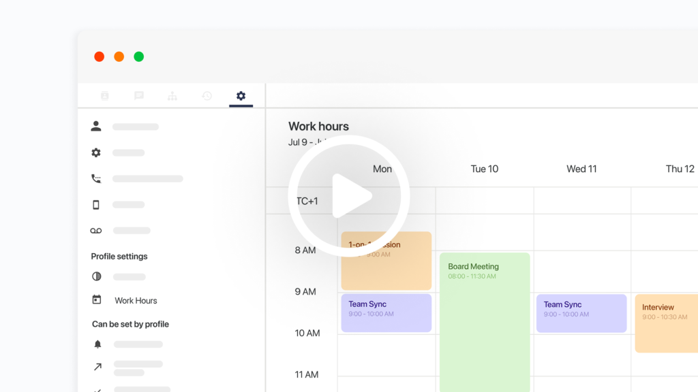The image size is (698, 392).
Task: Click the gear icon in sidebar list
Action: [96, 152]
